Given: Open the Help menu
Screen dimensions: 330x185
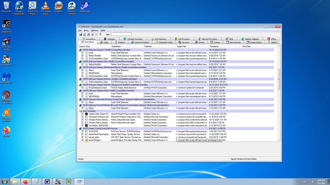Looking at the screenshot, I should [103, 30].
